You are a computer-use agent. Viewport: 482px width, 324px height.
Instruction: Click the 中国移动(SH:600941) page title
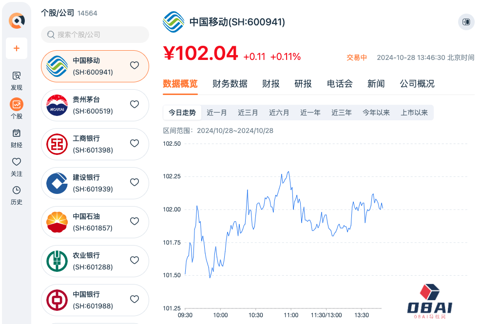click(237, 22)
